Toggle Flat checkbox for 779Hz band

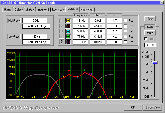125,36
